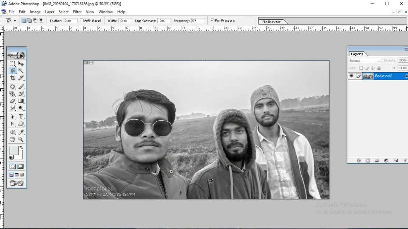Choose Add to Selection mode

[x=29, y=21]
